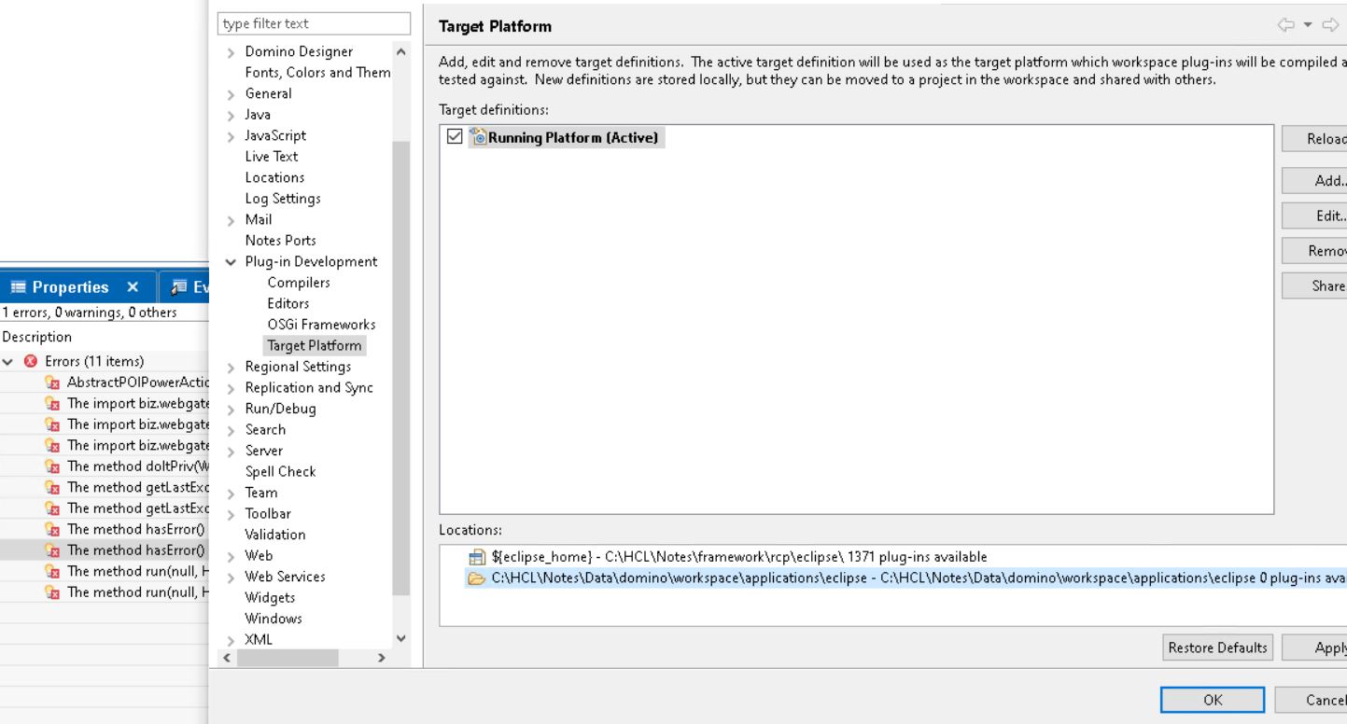Click the red Errors group icon
Screen dimensions: 1347x724
pyautogui.click(x=31, y=361)
